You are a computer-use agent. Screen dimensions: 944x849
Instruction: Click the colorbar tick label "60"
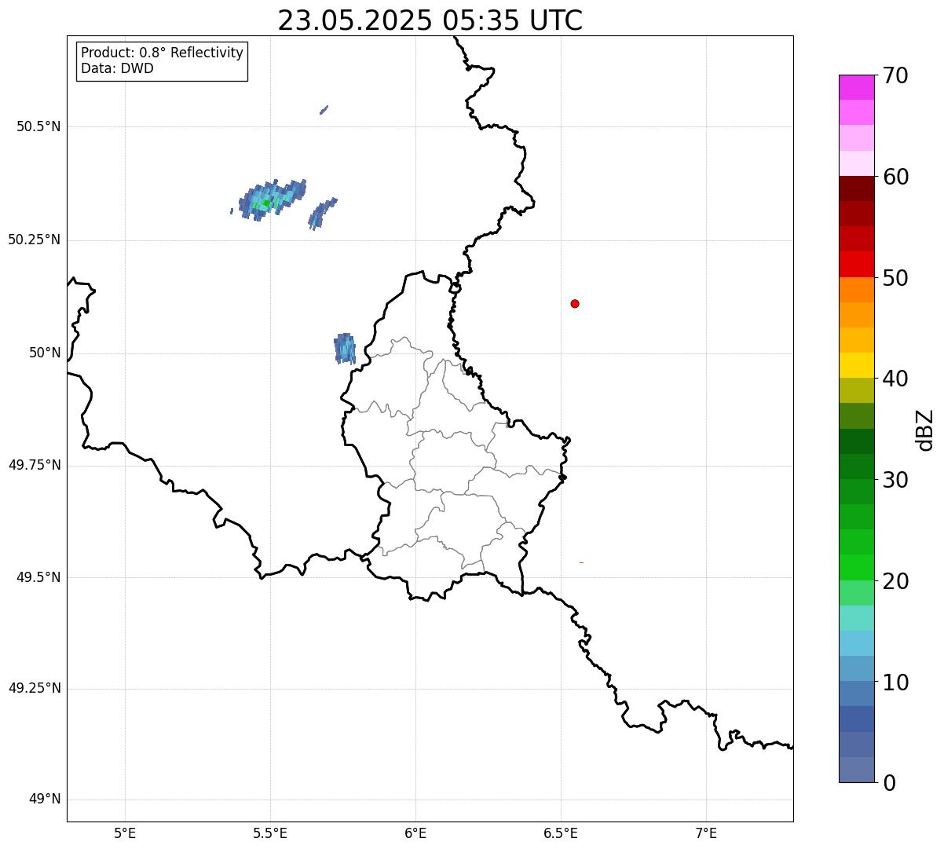click(895, 177)
